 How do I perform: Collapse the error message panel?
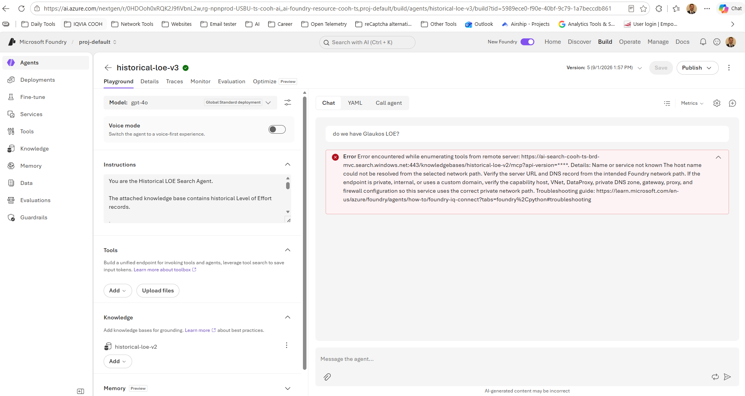pos(718,157)
